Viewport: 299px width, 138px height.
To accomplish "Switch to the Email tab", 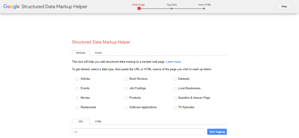I will (x=98, y=53).
